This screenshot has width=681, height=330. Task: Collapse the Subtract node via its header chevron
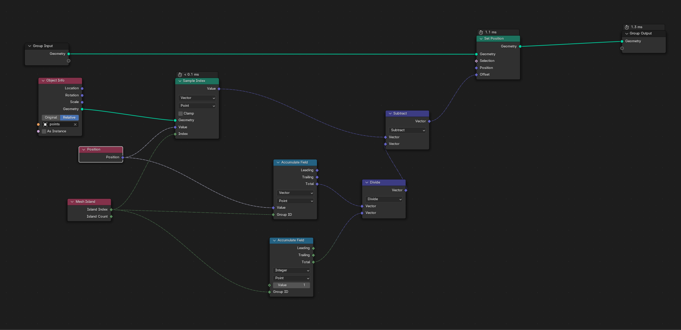390,113
